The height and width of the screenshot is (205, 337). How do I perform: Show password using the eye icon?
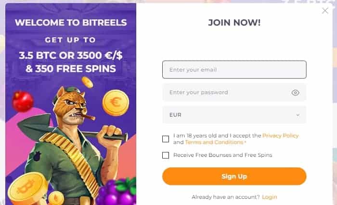[296, 92]
